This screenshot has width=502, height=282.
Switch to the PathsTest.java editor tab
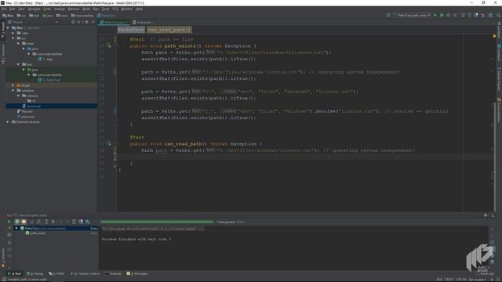[x=114, y=23]
